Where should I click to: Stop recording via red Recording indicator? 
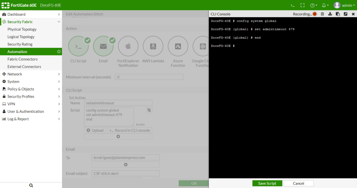coord(314,14)
